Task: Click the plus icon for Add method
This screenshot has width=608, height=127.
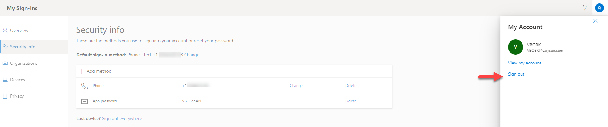Action: click(x=82, y=71)
